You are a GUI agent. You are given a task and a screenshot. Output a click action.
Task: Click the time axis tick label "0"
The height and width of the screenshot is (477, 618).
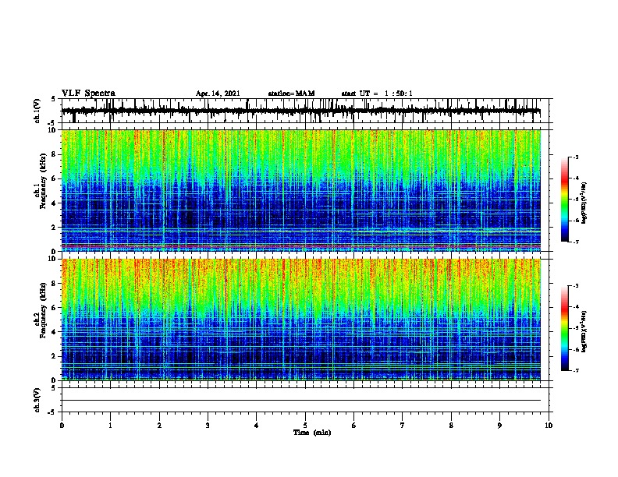click(x=62, y=426)
